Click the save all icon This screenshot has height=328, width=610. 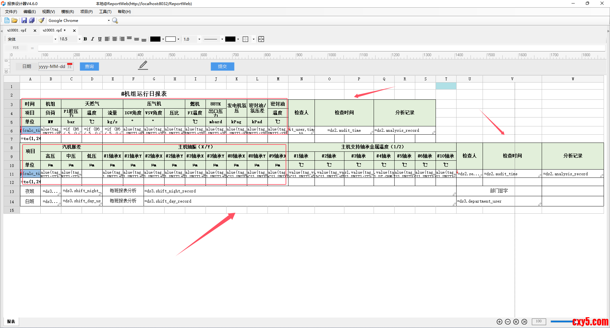pyautogui.click(x=32, y=20)
